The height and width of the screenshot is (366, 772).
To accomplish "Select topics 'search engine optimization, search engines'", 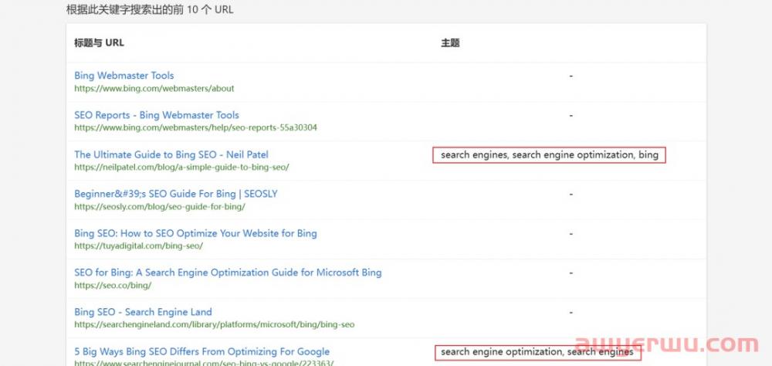I will 537,352.
